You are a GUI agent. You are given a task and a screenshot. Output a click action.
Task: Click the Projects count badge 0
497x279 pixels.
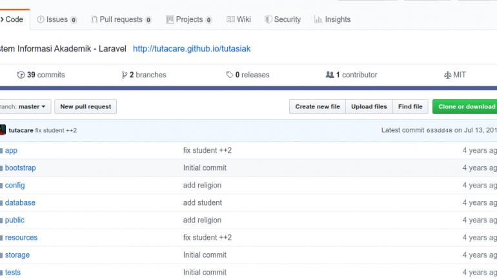pyautogui.click(x=208, y=20)
